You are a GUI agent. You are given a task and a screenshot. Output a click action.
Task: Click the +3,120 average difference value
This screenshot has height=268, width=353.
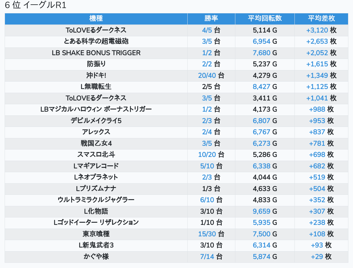click(317, 30)
